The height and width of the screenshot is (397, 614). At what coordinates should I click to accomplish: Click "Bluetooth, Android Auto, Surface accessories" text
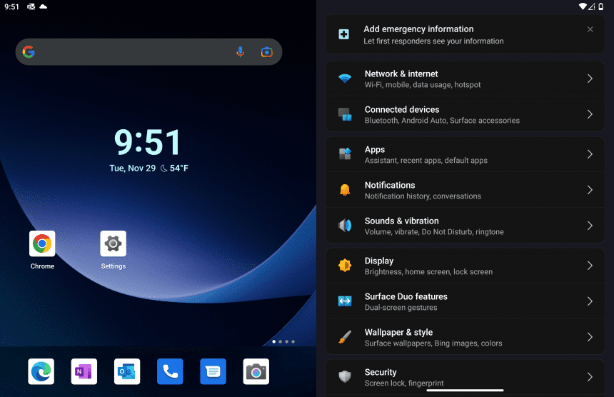pos(442,121)
